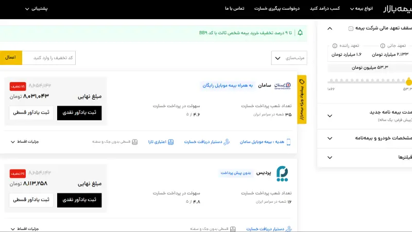Click the ۲.۱۳۳ میلیارد تومان value
Image resolution: width=412 pixels, height=232 pixels.
pos(390,55)
